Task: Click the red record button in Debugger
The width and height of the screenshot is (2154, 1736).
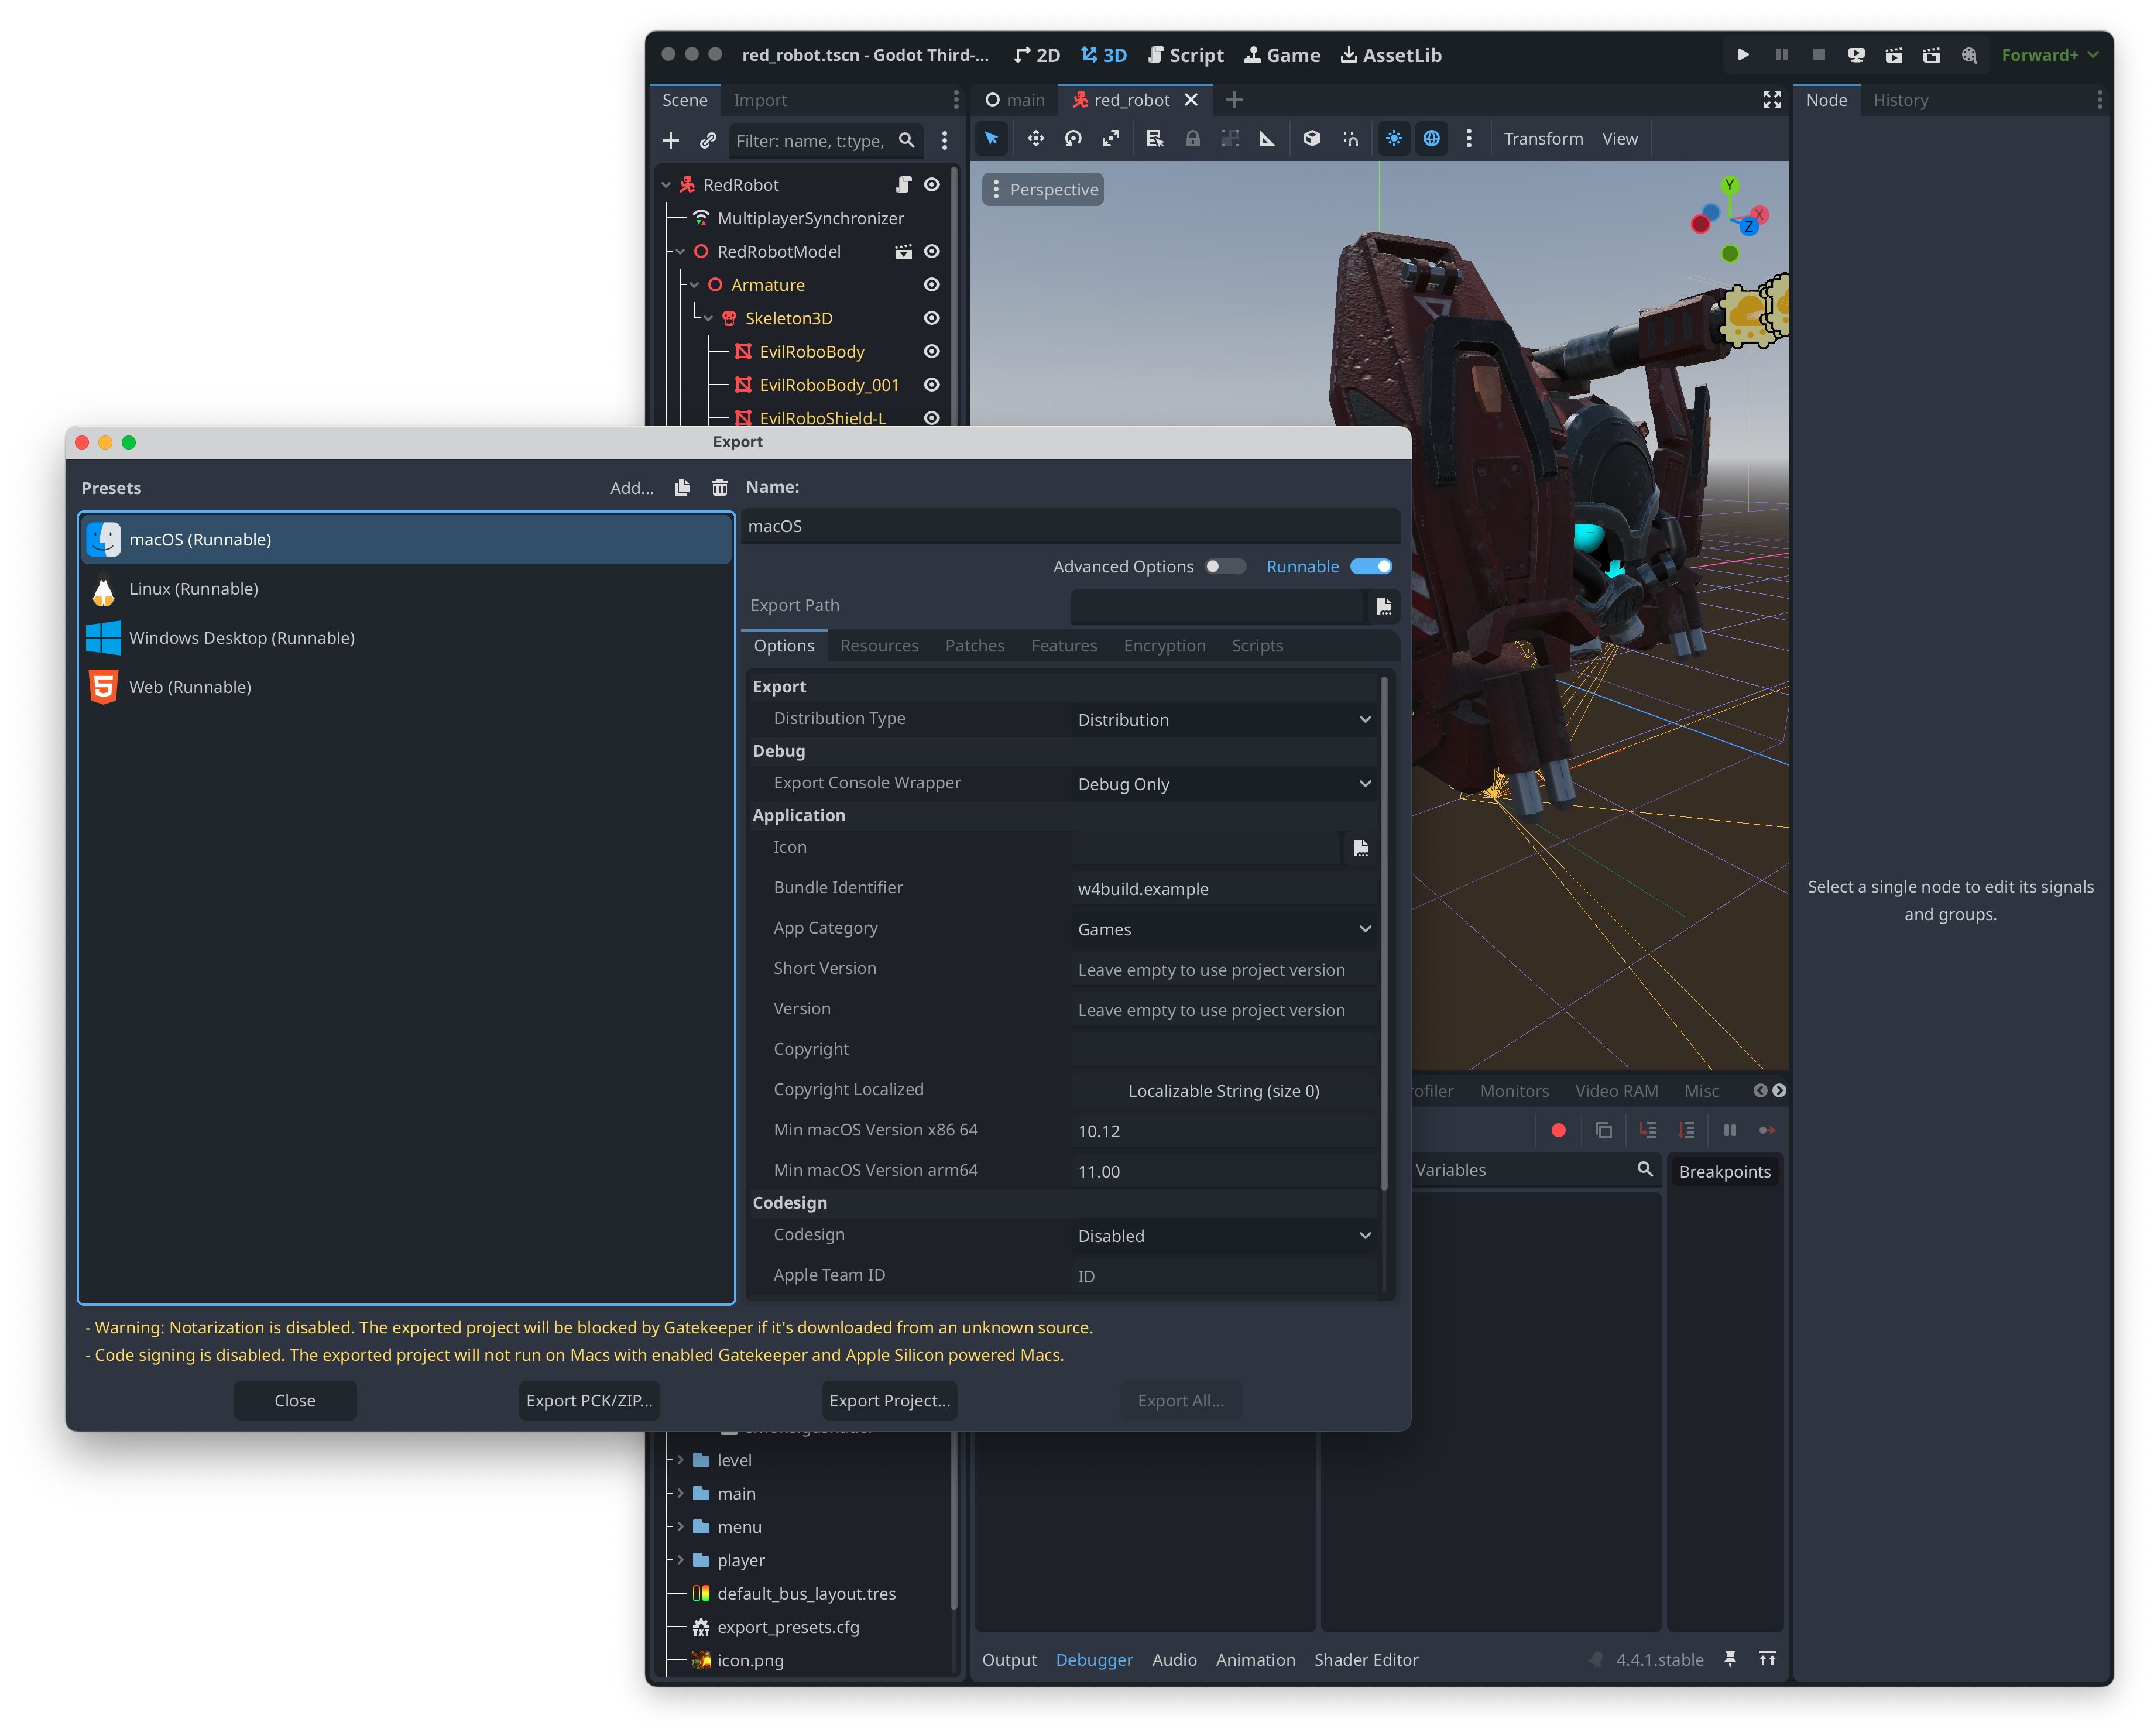Action: click(1558, 1130)
